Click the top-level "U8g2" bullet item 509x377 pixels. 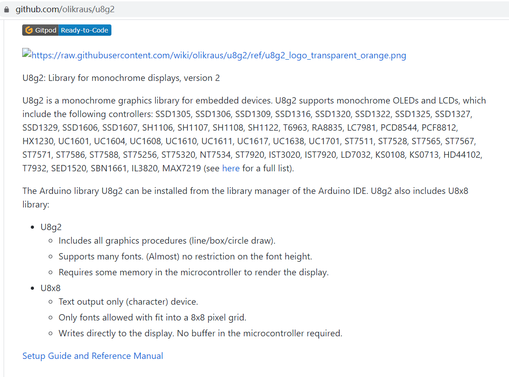click(x=51, y=227)
